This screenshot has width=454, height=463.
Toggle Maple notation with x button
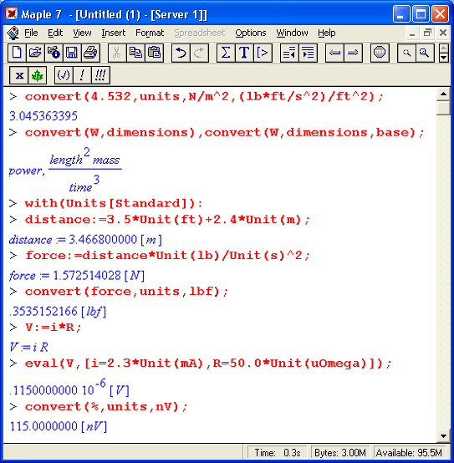click(19, 75)
